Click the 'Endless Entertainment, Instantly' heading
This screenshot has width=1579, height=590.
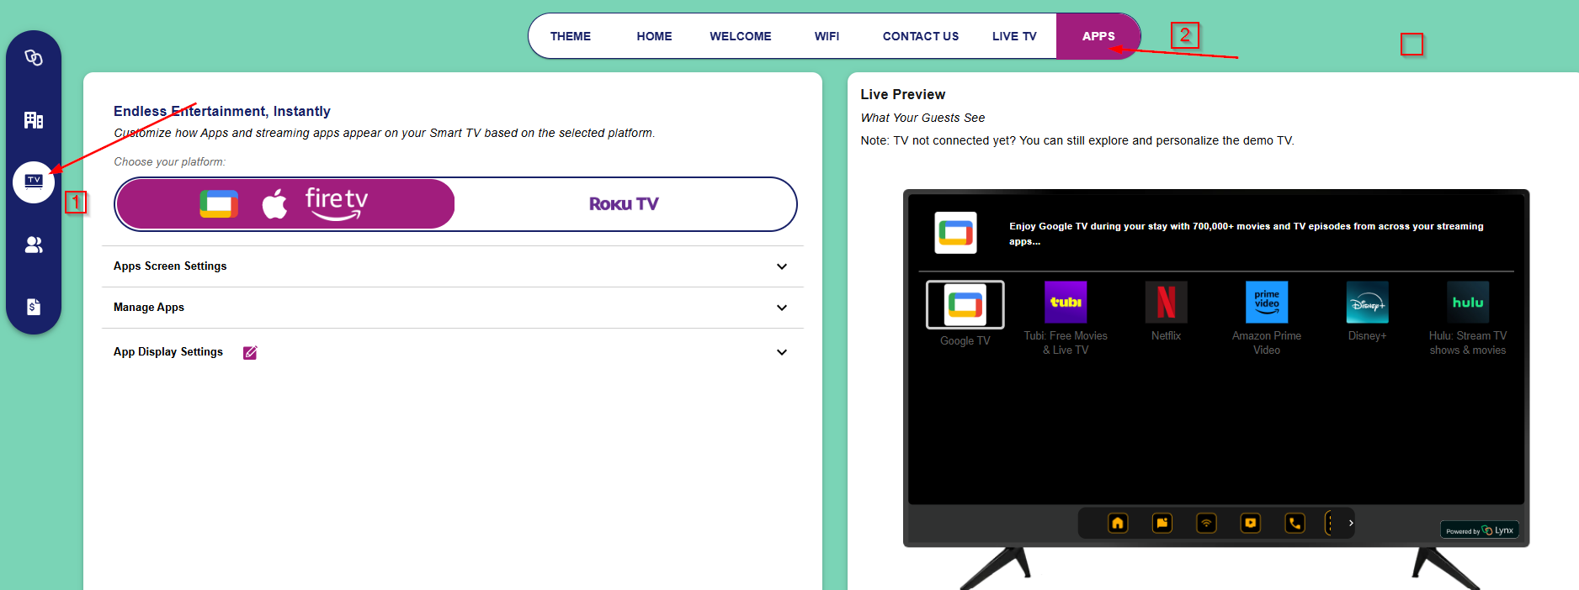(x=222, y=112)
